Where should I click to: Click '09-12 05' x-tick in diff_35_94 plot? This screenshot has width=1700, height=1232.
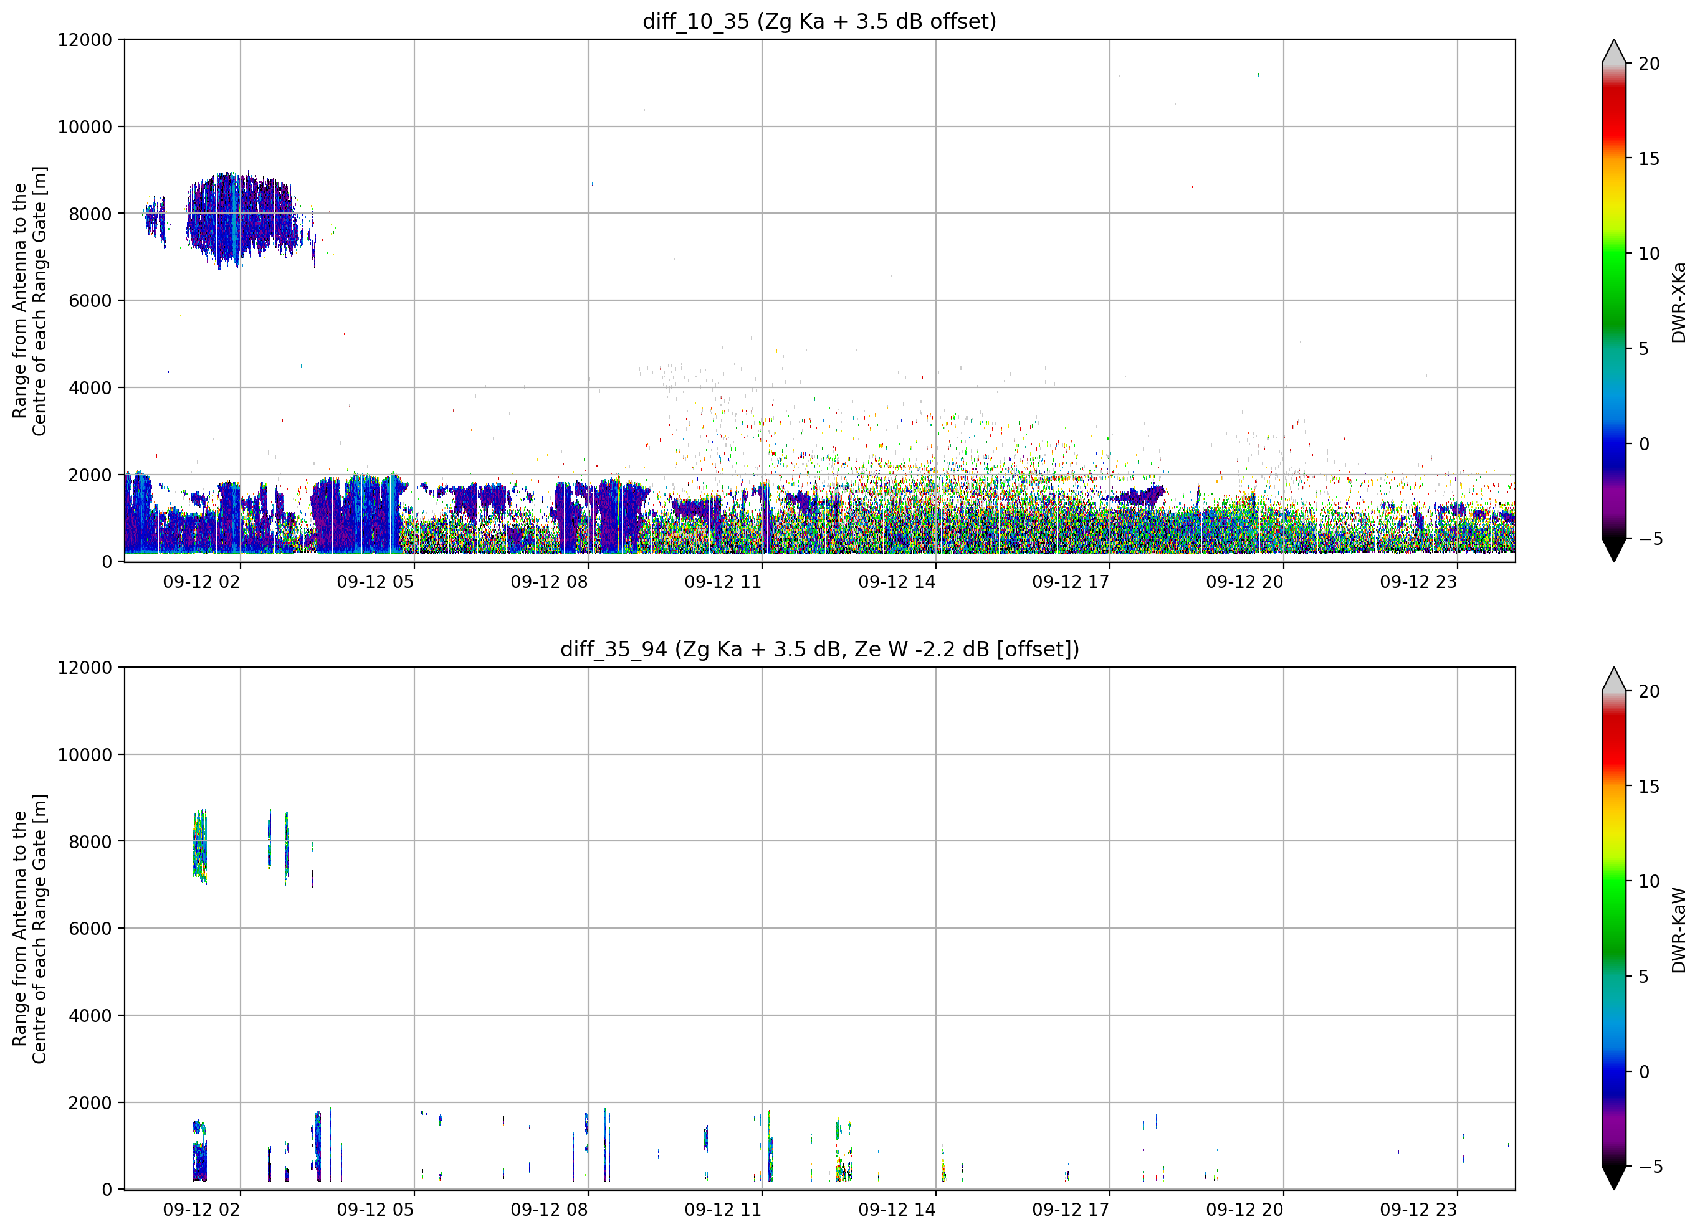click(x=376, y=1210)
